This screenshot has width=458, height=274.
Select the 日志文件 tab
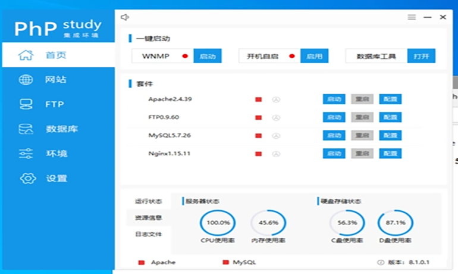[x=148, y=234]
